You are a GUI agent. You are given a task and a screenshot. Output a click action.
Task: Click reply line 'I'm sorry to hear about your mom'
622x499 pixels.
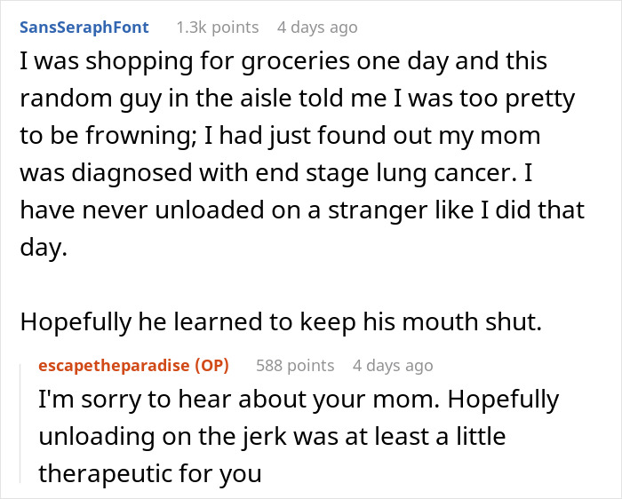click(298, 400)
